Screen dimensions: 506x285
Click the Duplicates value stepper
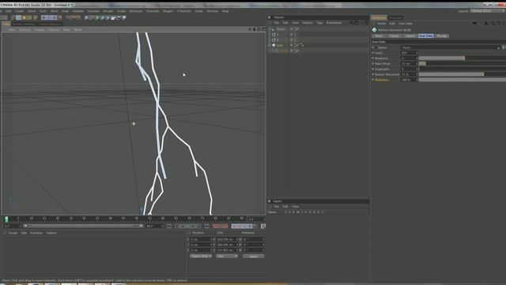point(417,69)
